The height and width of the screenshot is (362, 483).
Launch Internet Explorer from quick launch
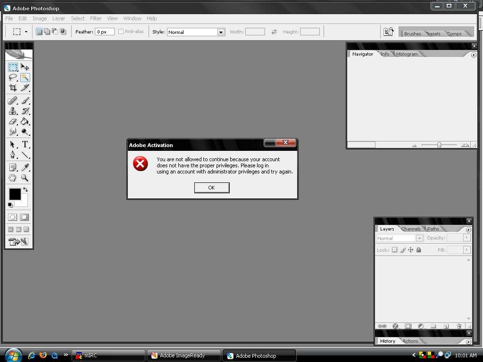pyautogui.click(x=32, y=355)
